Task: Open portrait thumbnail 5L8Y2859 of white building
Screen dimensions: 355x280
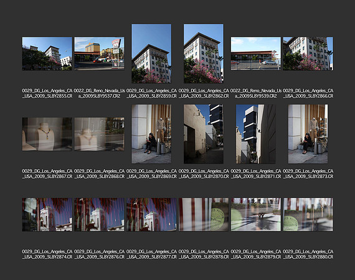Action: click(x=151, y=54)
